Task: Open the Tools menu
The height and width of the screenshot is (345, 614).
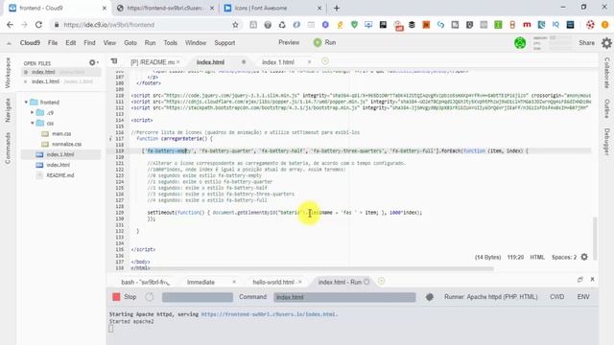Action: click(171, 42)
